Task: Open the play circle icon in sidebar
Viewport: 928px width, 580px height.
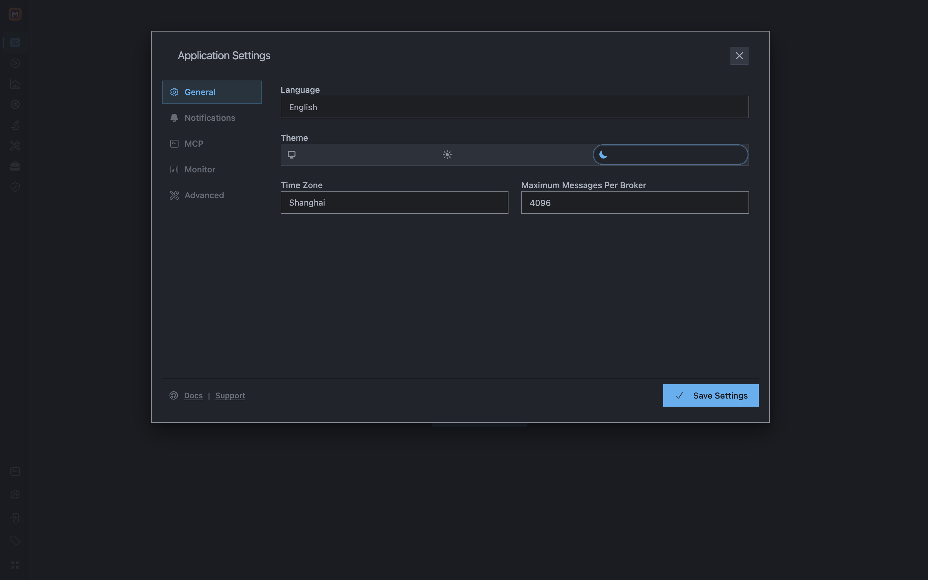Action: coord(15,63)
